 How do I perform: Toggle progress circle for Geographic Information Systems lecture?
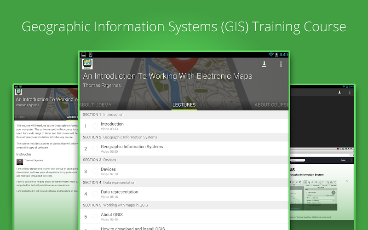(x=95, y=149)
